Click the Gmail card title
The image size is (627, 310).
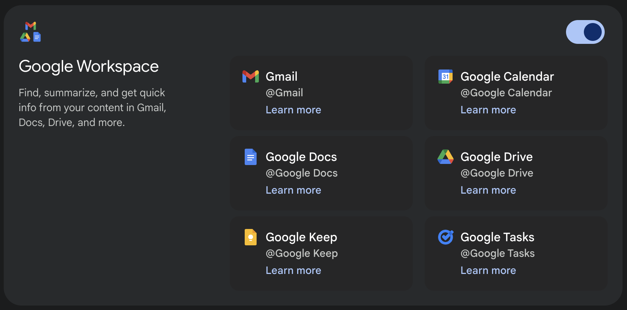click(x=282, y=77)
